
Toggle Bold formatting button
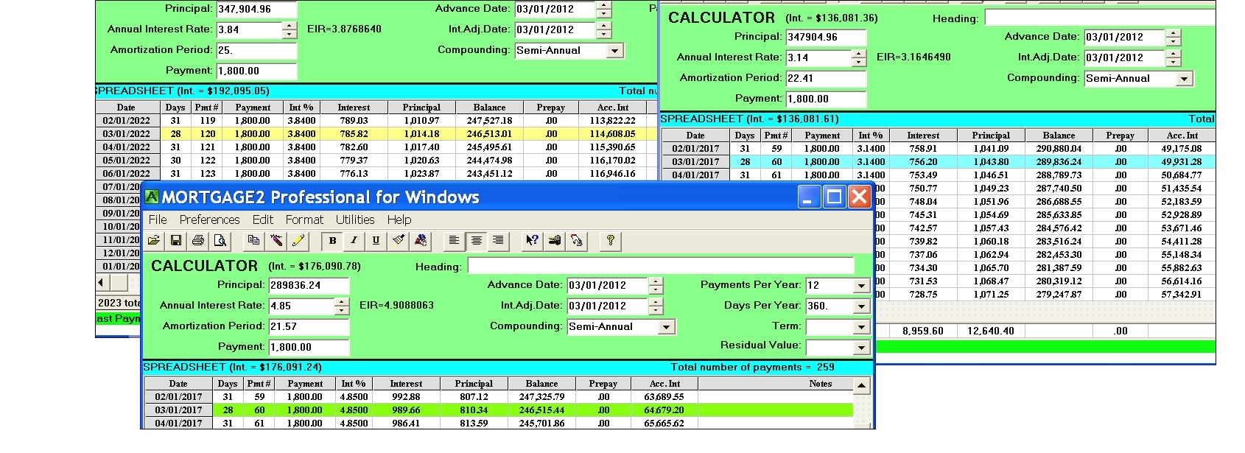point(332,240)
